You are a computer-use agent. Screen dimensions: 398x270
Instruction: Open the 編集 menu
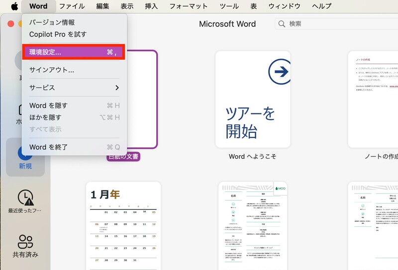[103, 6]
